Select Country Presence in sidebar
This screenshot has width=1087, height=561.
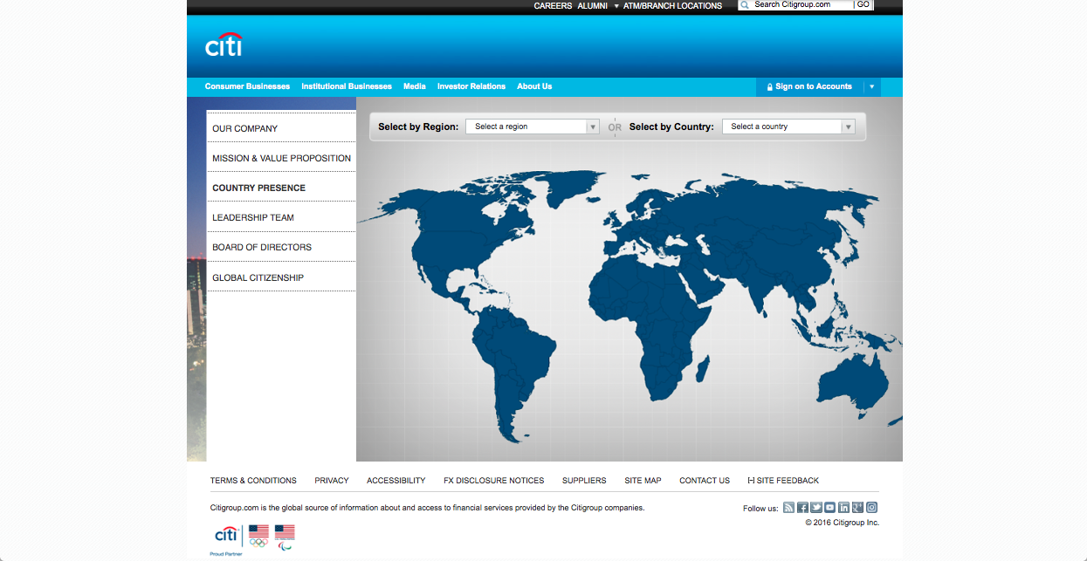click(281, 188)
